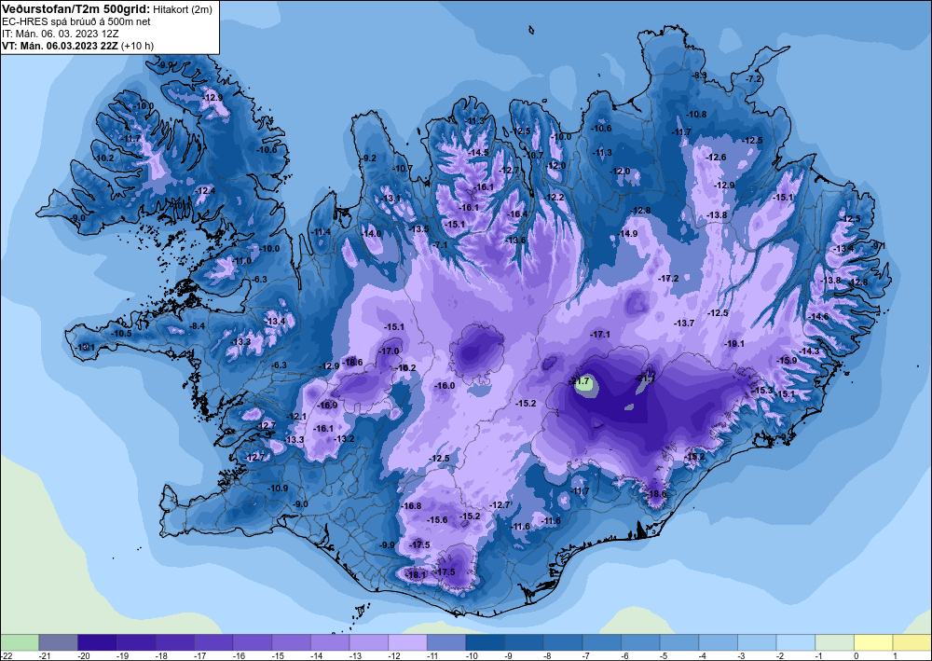Click the -12.1 temperature label
The image size is (932, 661).
point(296,417)
